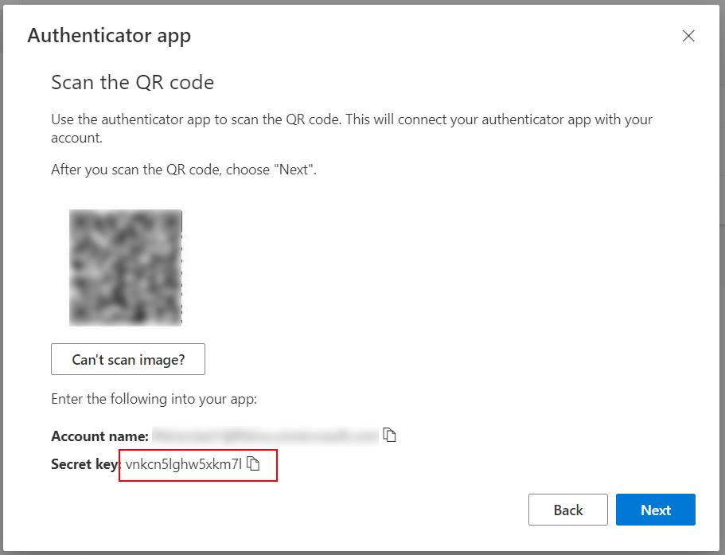Proceed with the Next button
Screen dimensions: 725x555
coord(655,510)
